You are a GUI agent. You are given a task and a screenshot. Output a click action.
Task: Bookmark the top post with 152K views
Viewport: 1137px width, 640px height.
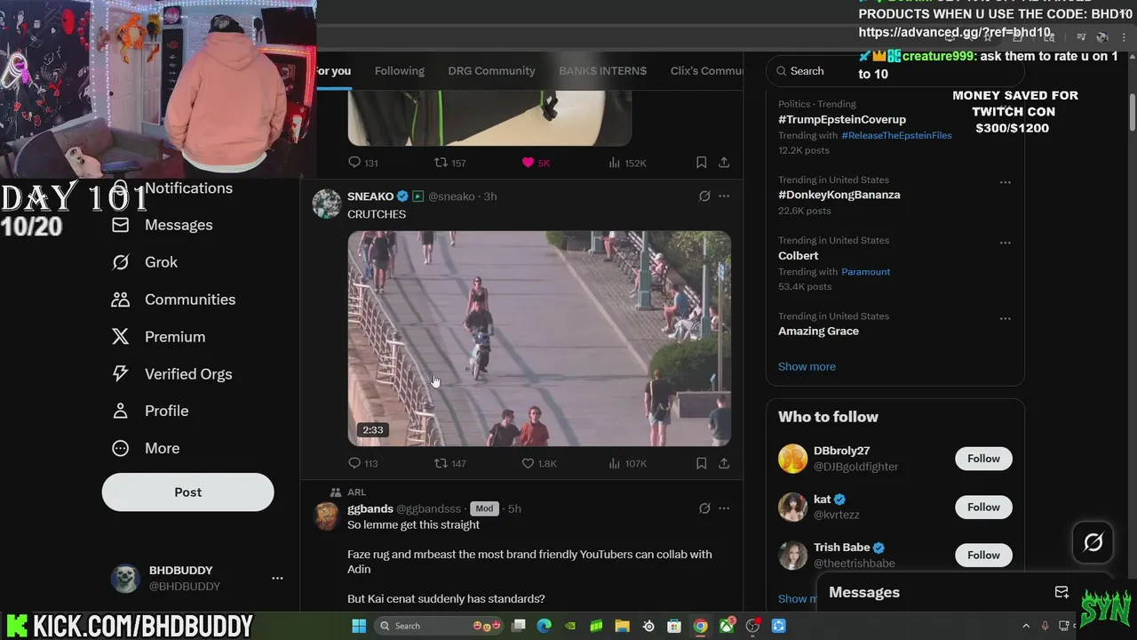point(701,163)
